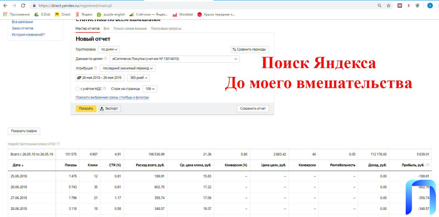The width and height of the screenshot is (439, 217).
Task: Click the browser address bar URL
Action: [75, 5]
